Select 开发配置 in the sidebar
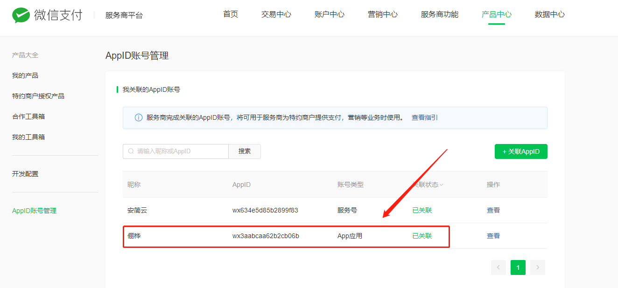 tap(25, 174)
